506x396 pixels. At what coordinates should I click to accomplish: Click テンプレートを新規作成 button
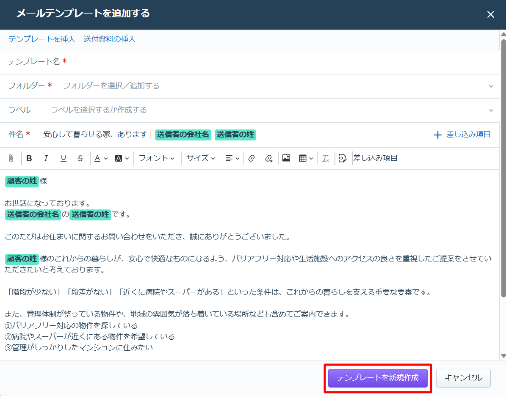(x=378, y=378)
